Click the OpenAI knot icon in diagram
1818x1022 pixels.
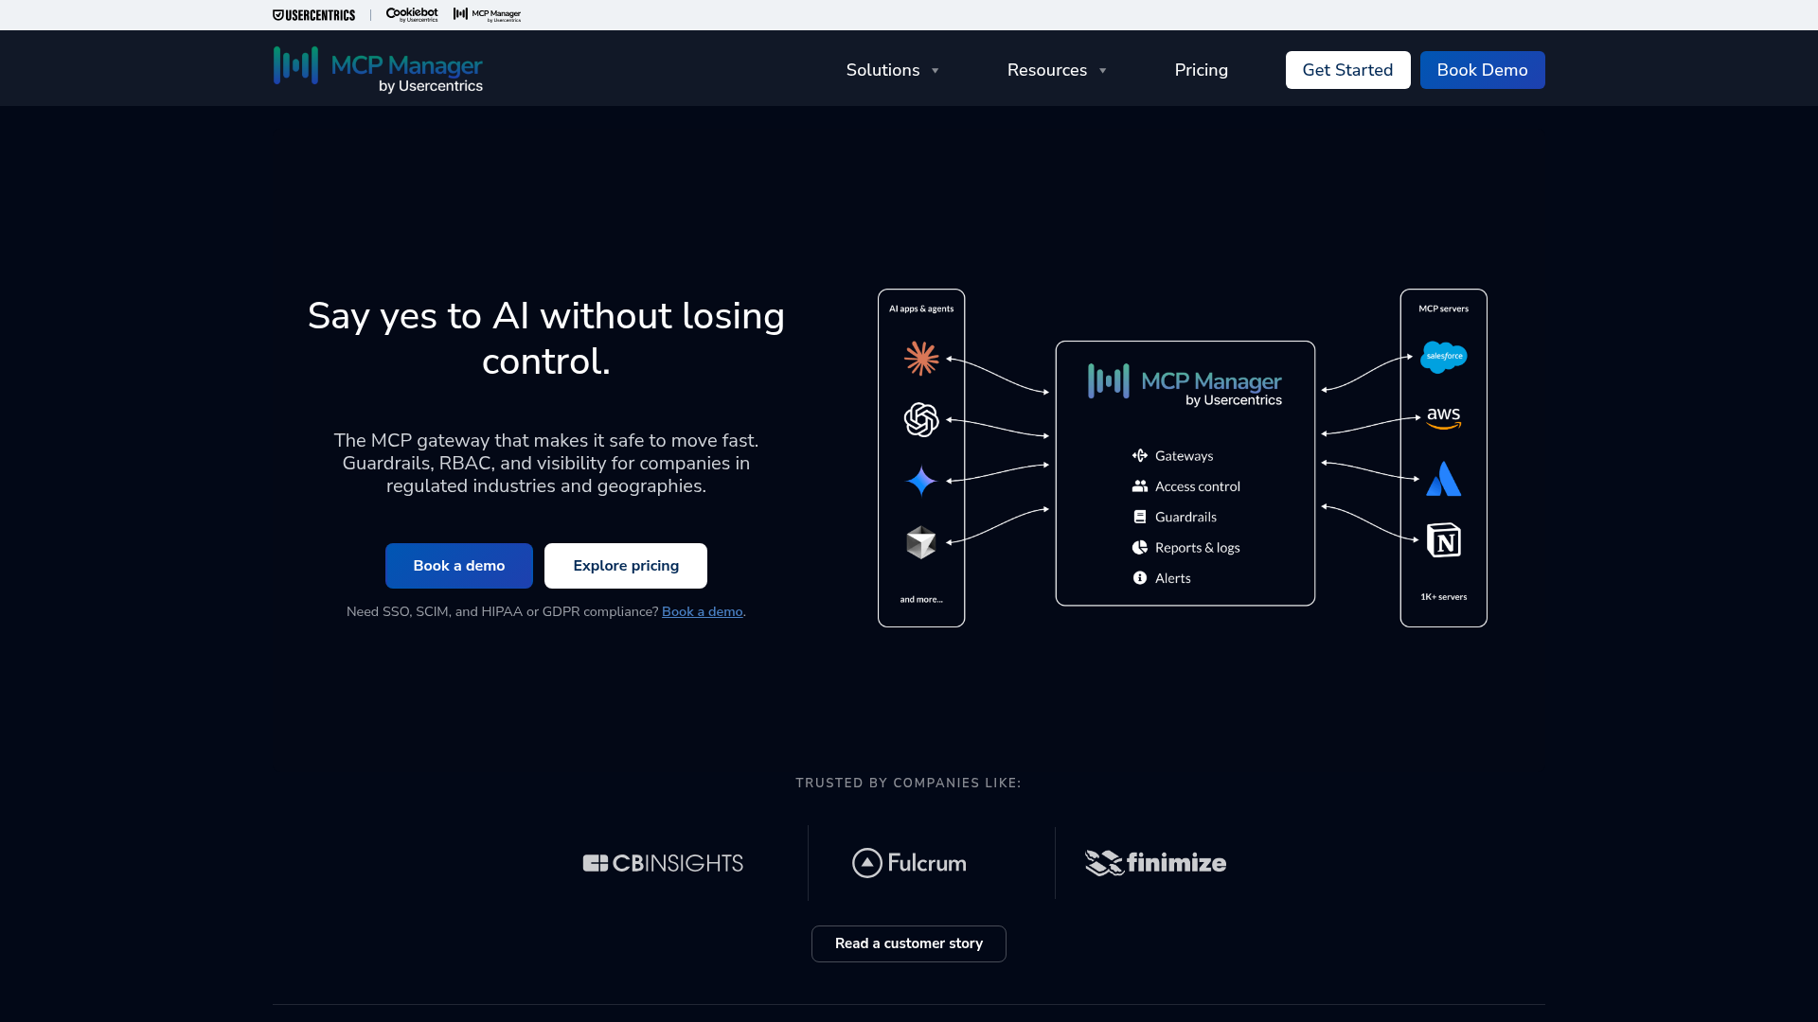(x=921, y=419)
